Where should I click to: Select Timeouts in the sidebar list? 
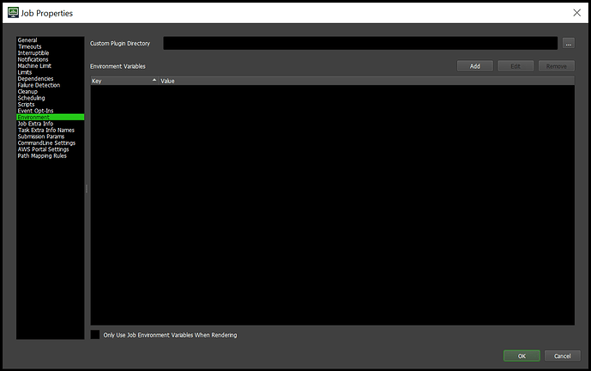pos(29,46)
